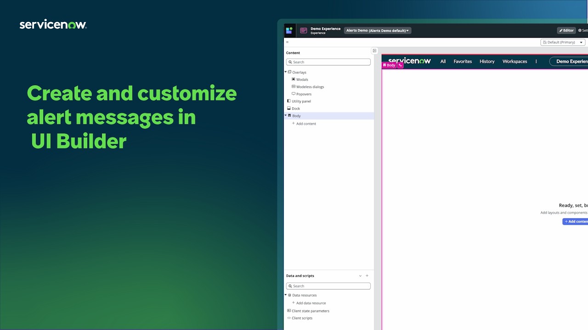Open the Default (Primary) viewport dropdown

563,42
